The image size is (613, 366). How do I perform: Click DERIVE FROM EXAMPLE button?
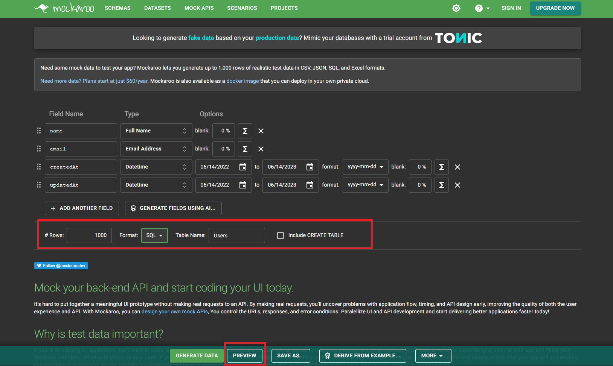point(363,356)
